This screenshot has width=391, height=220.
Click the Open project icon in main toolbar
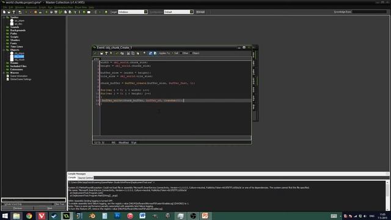[x=9, y=12]
